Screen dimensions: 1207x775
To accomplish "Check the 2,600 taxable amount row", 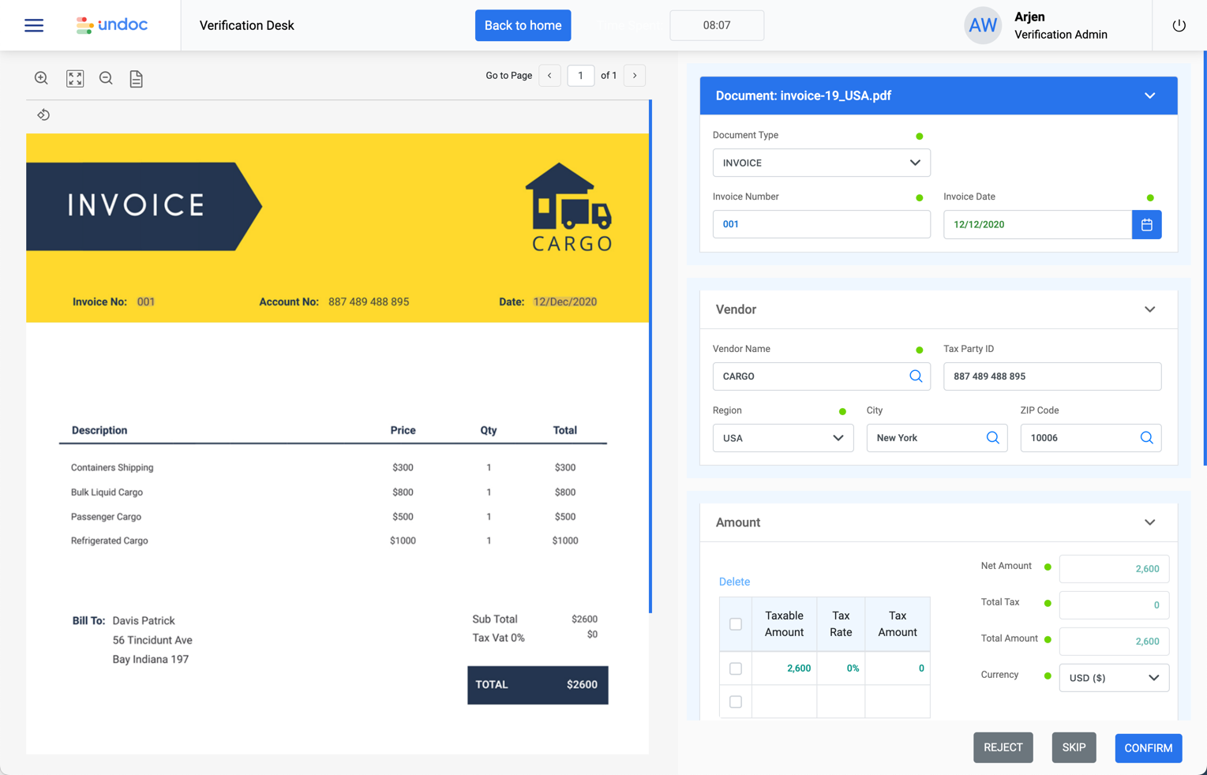I will 736,668.
